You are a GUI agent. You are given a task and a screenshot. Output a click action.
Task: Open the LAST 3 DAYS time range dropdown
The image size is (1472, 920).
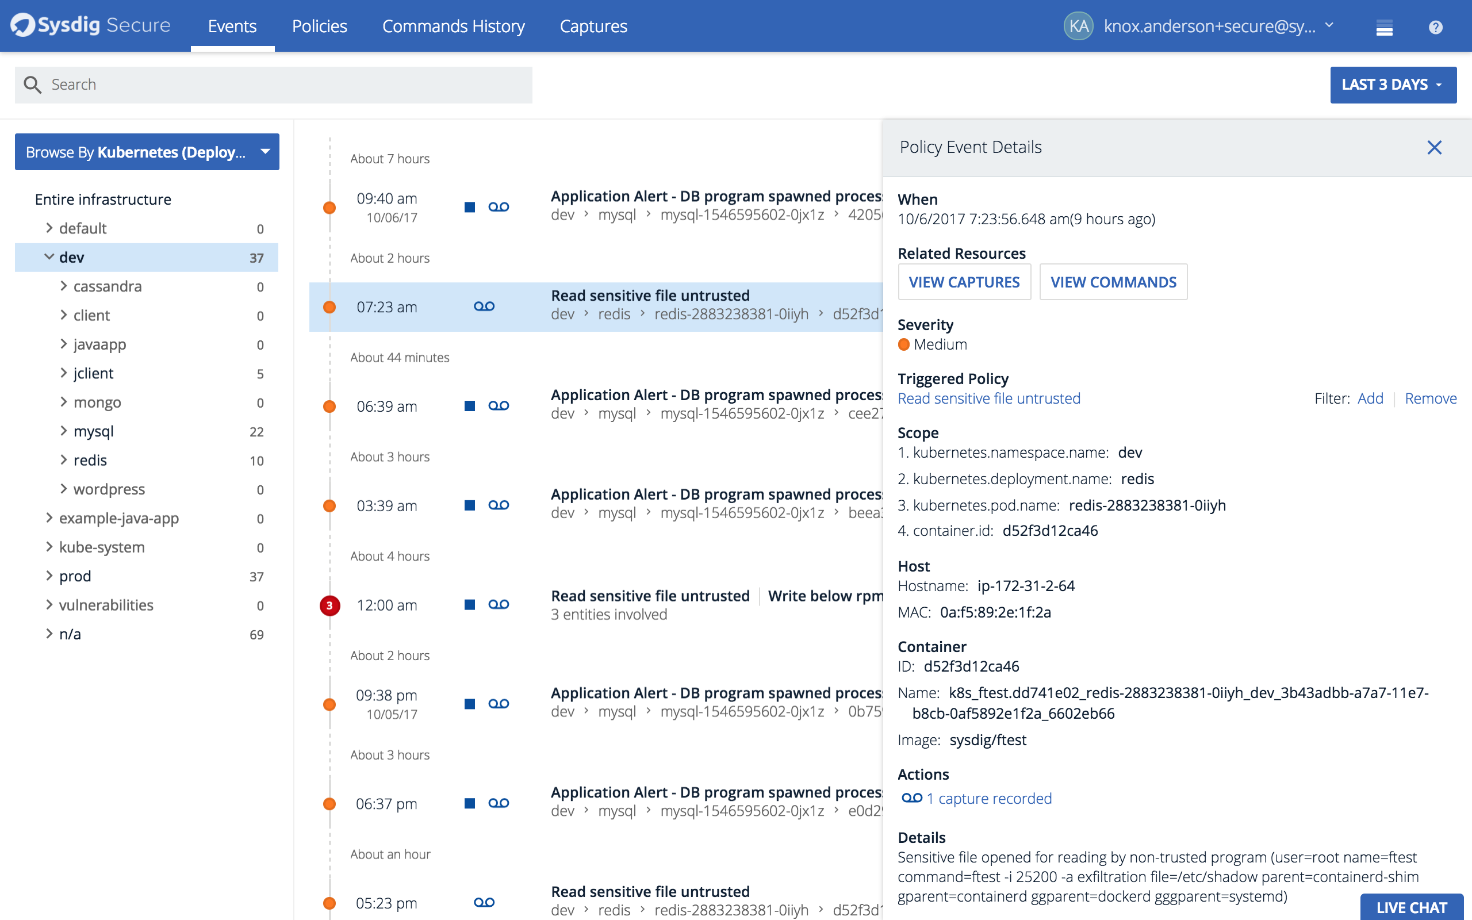(1393, 85)
